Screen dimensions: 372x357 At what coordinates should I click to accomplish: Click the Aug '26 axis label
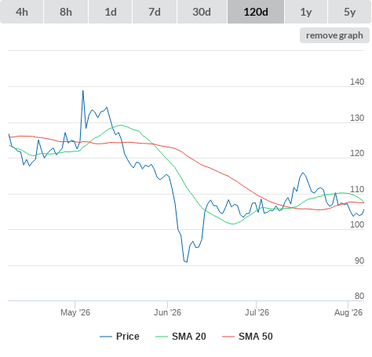(348, 312)
